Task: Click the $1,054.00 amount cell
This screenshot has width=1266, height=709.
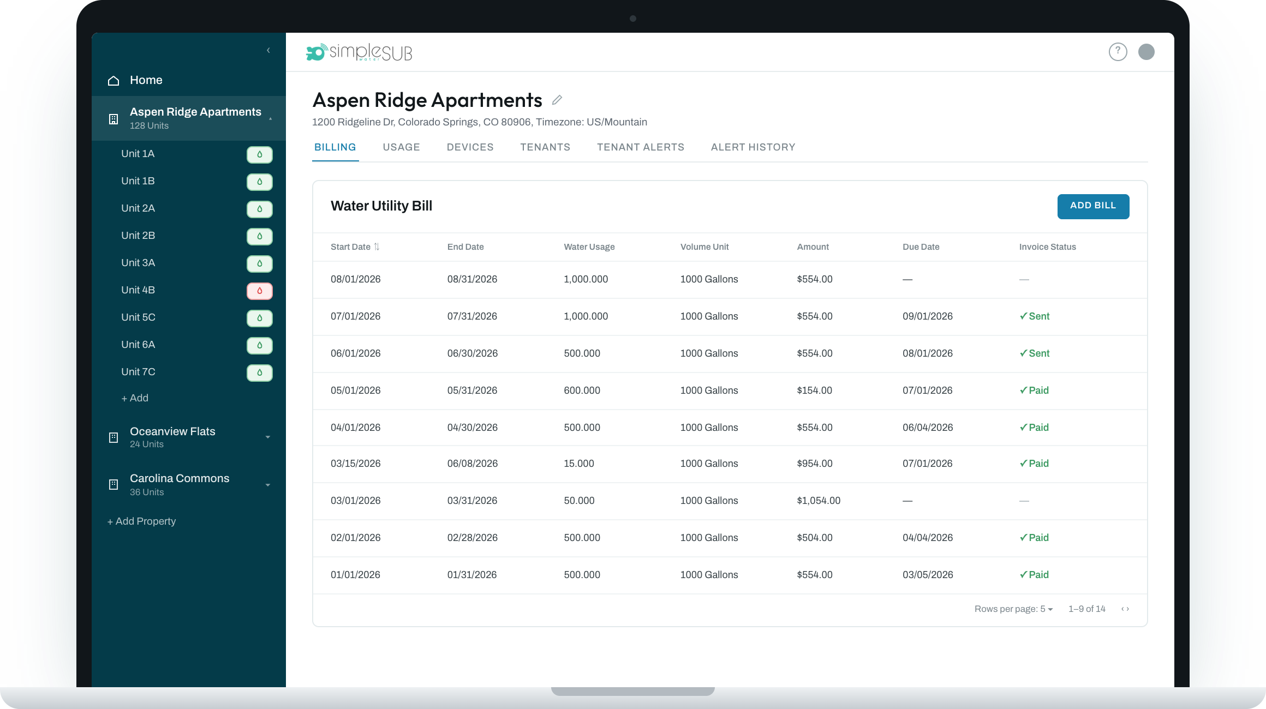Action: coord(819,501)
